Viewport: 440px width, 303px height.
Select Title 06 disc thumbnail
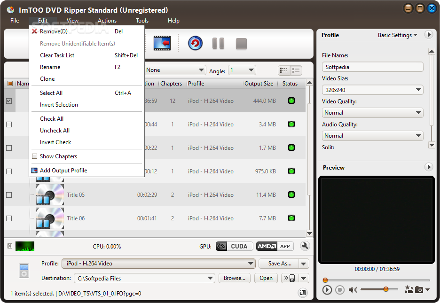(x=50, y=218)
